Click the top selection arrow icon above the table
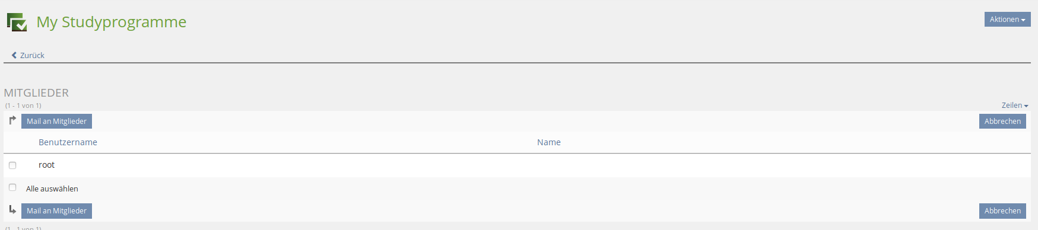 (12, 120)
